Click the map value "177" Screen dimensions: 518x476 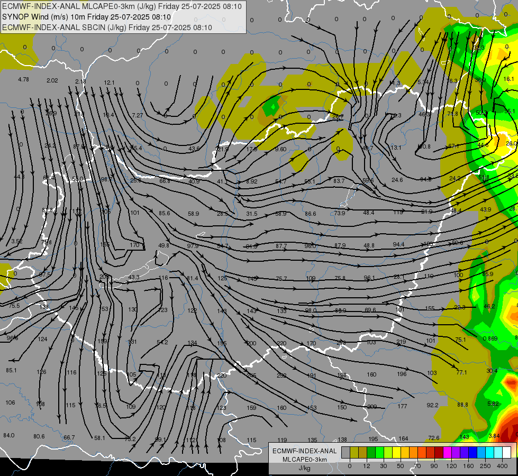pos(402,406)
